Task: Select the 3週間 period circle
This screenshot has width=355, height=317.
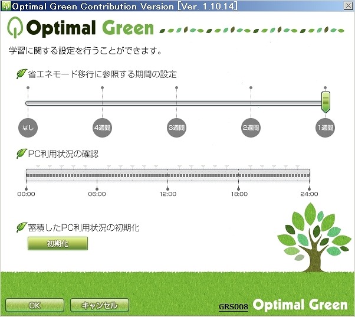Action: click(x=176, y=128)
